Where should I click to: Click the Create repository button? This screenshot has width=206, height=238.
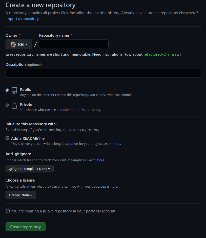click(26, 227)
